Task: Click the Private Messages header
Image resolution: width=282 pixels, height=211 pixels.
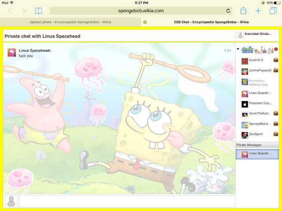Action: tap(257, 145)
